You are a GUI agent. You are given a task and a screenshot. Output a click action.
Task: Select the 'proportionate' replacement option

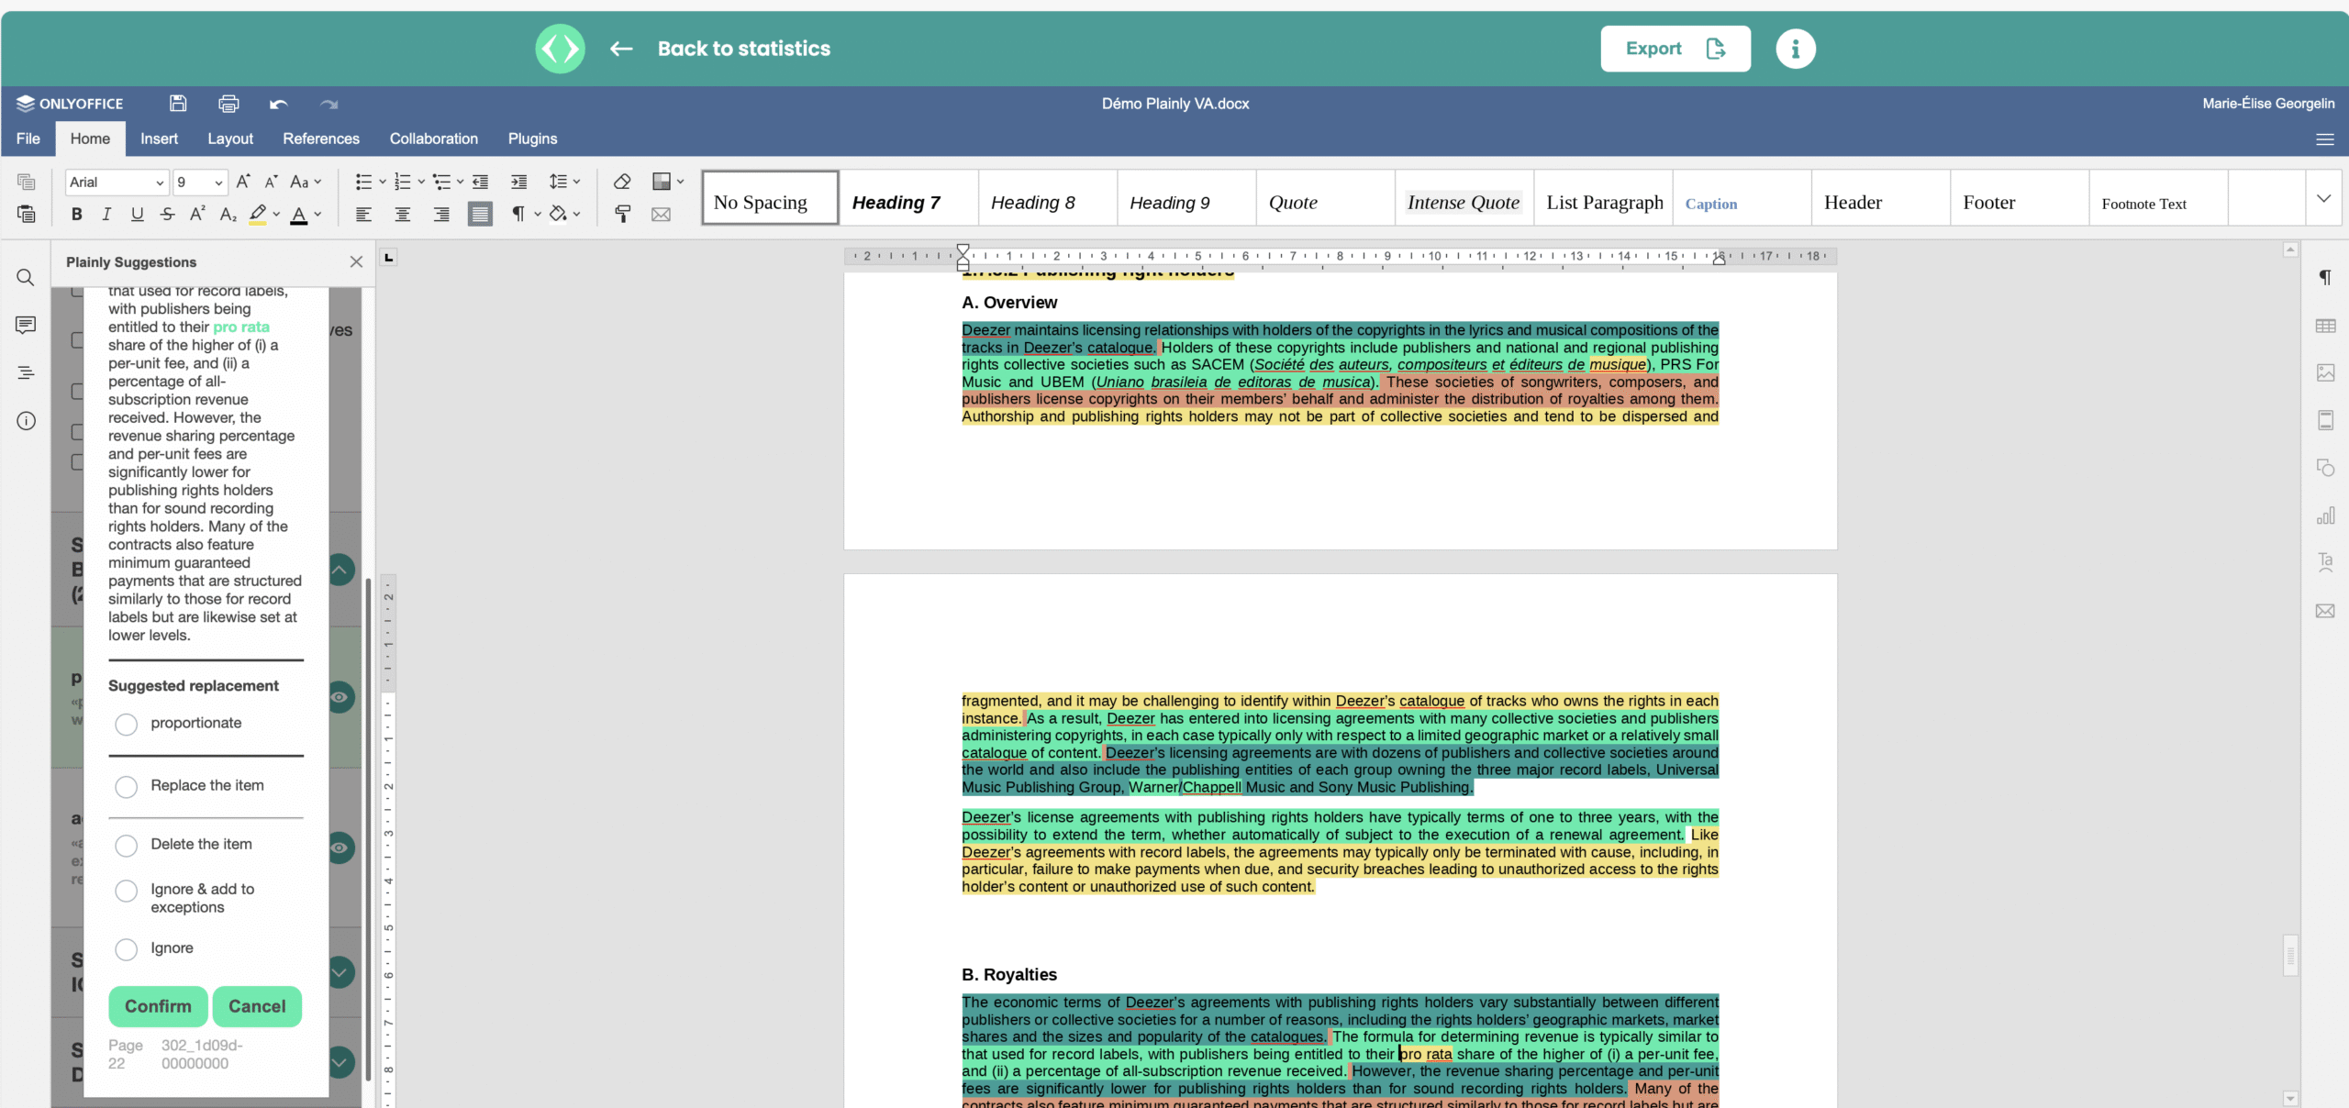127,724
